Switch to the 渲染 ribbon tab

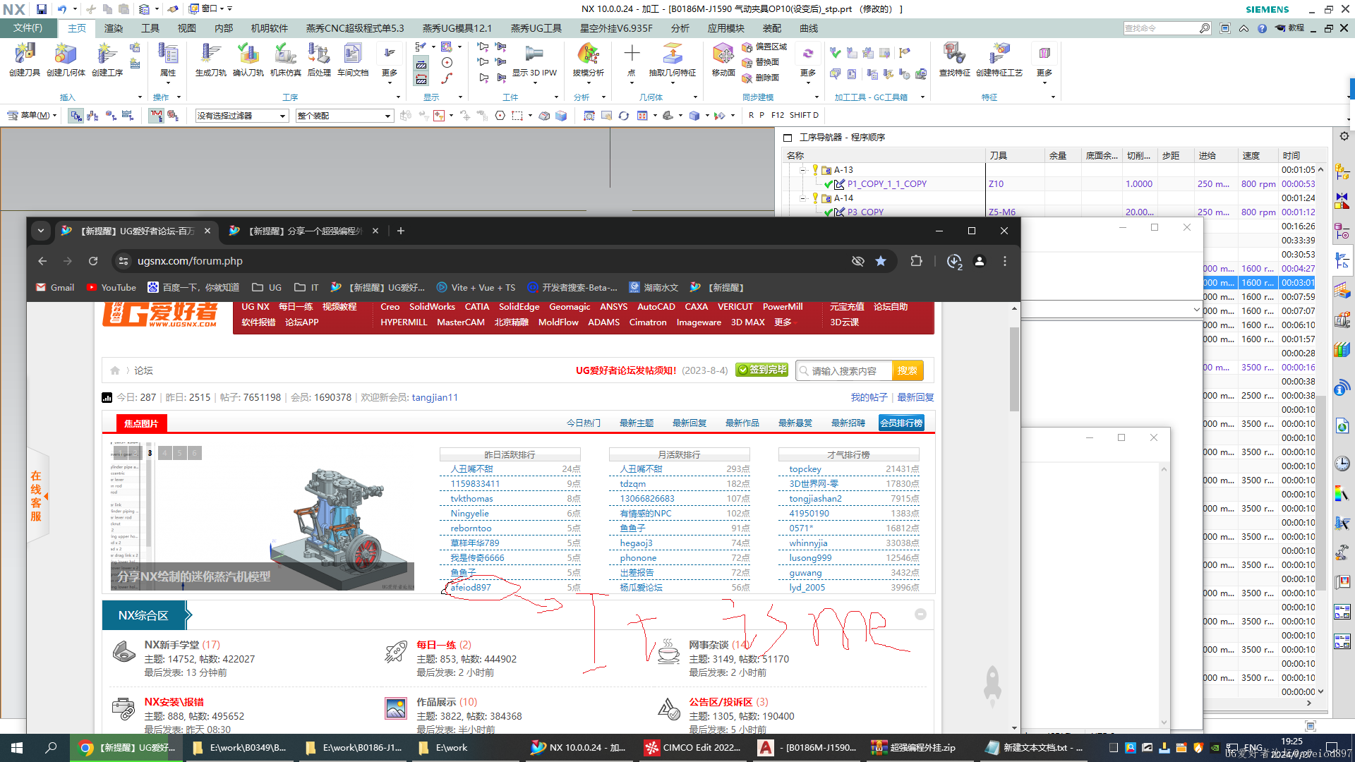pos(114,28)
